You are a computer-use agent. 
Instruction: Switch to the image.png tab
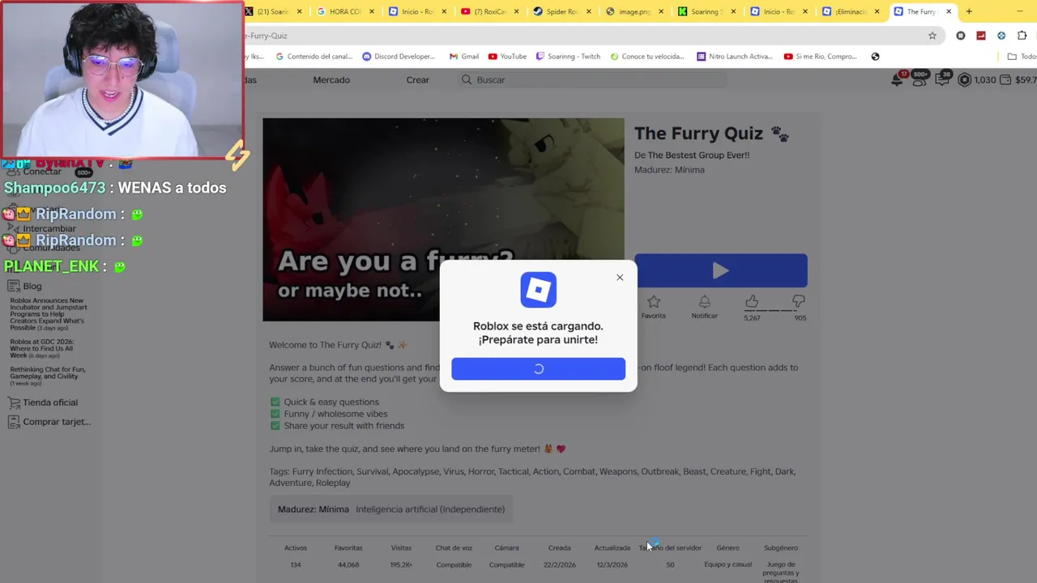pos(634,11)
